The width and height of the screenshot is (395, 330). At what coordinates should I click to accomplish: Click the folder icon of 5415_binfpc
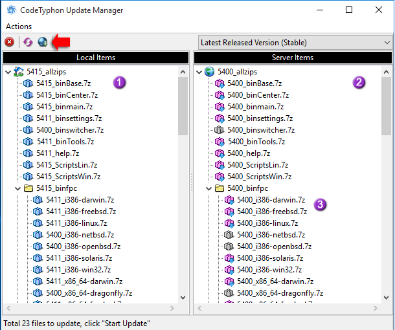[x=28, y=188]
